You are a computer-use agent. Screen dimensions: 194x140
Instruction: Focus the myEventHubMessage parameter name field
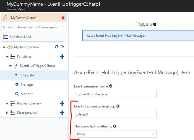tap(115, 94)
